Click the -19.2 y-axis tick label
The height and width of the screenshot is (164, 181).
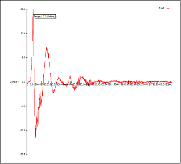pos(23,130)
